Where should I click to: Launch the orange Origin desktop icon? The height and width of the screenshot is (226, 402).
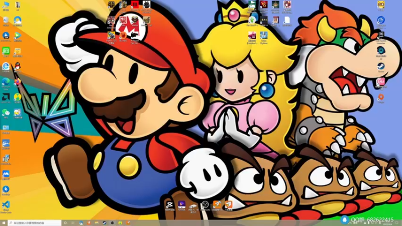[x=381, y=97]
